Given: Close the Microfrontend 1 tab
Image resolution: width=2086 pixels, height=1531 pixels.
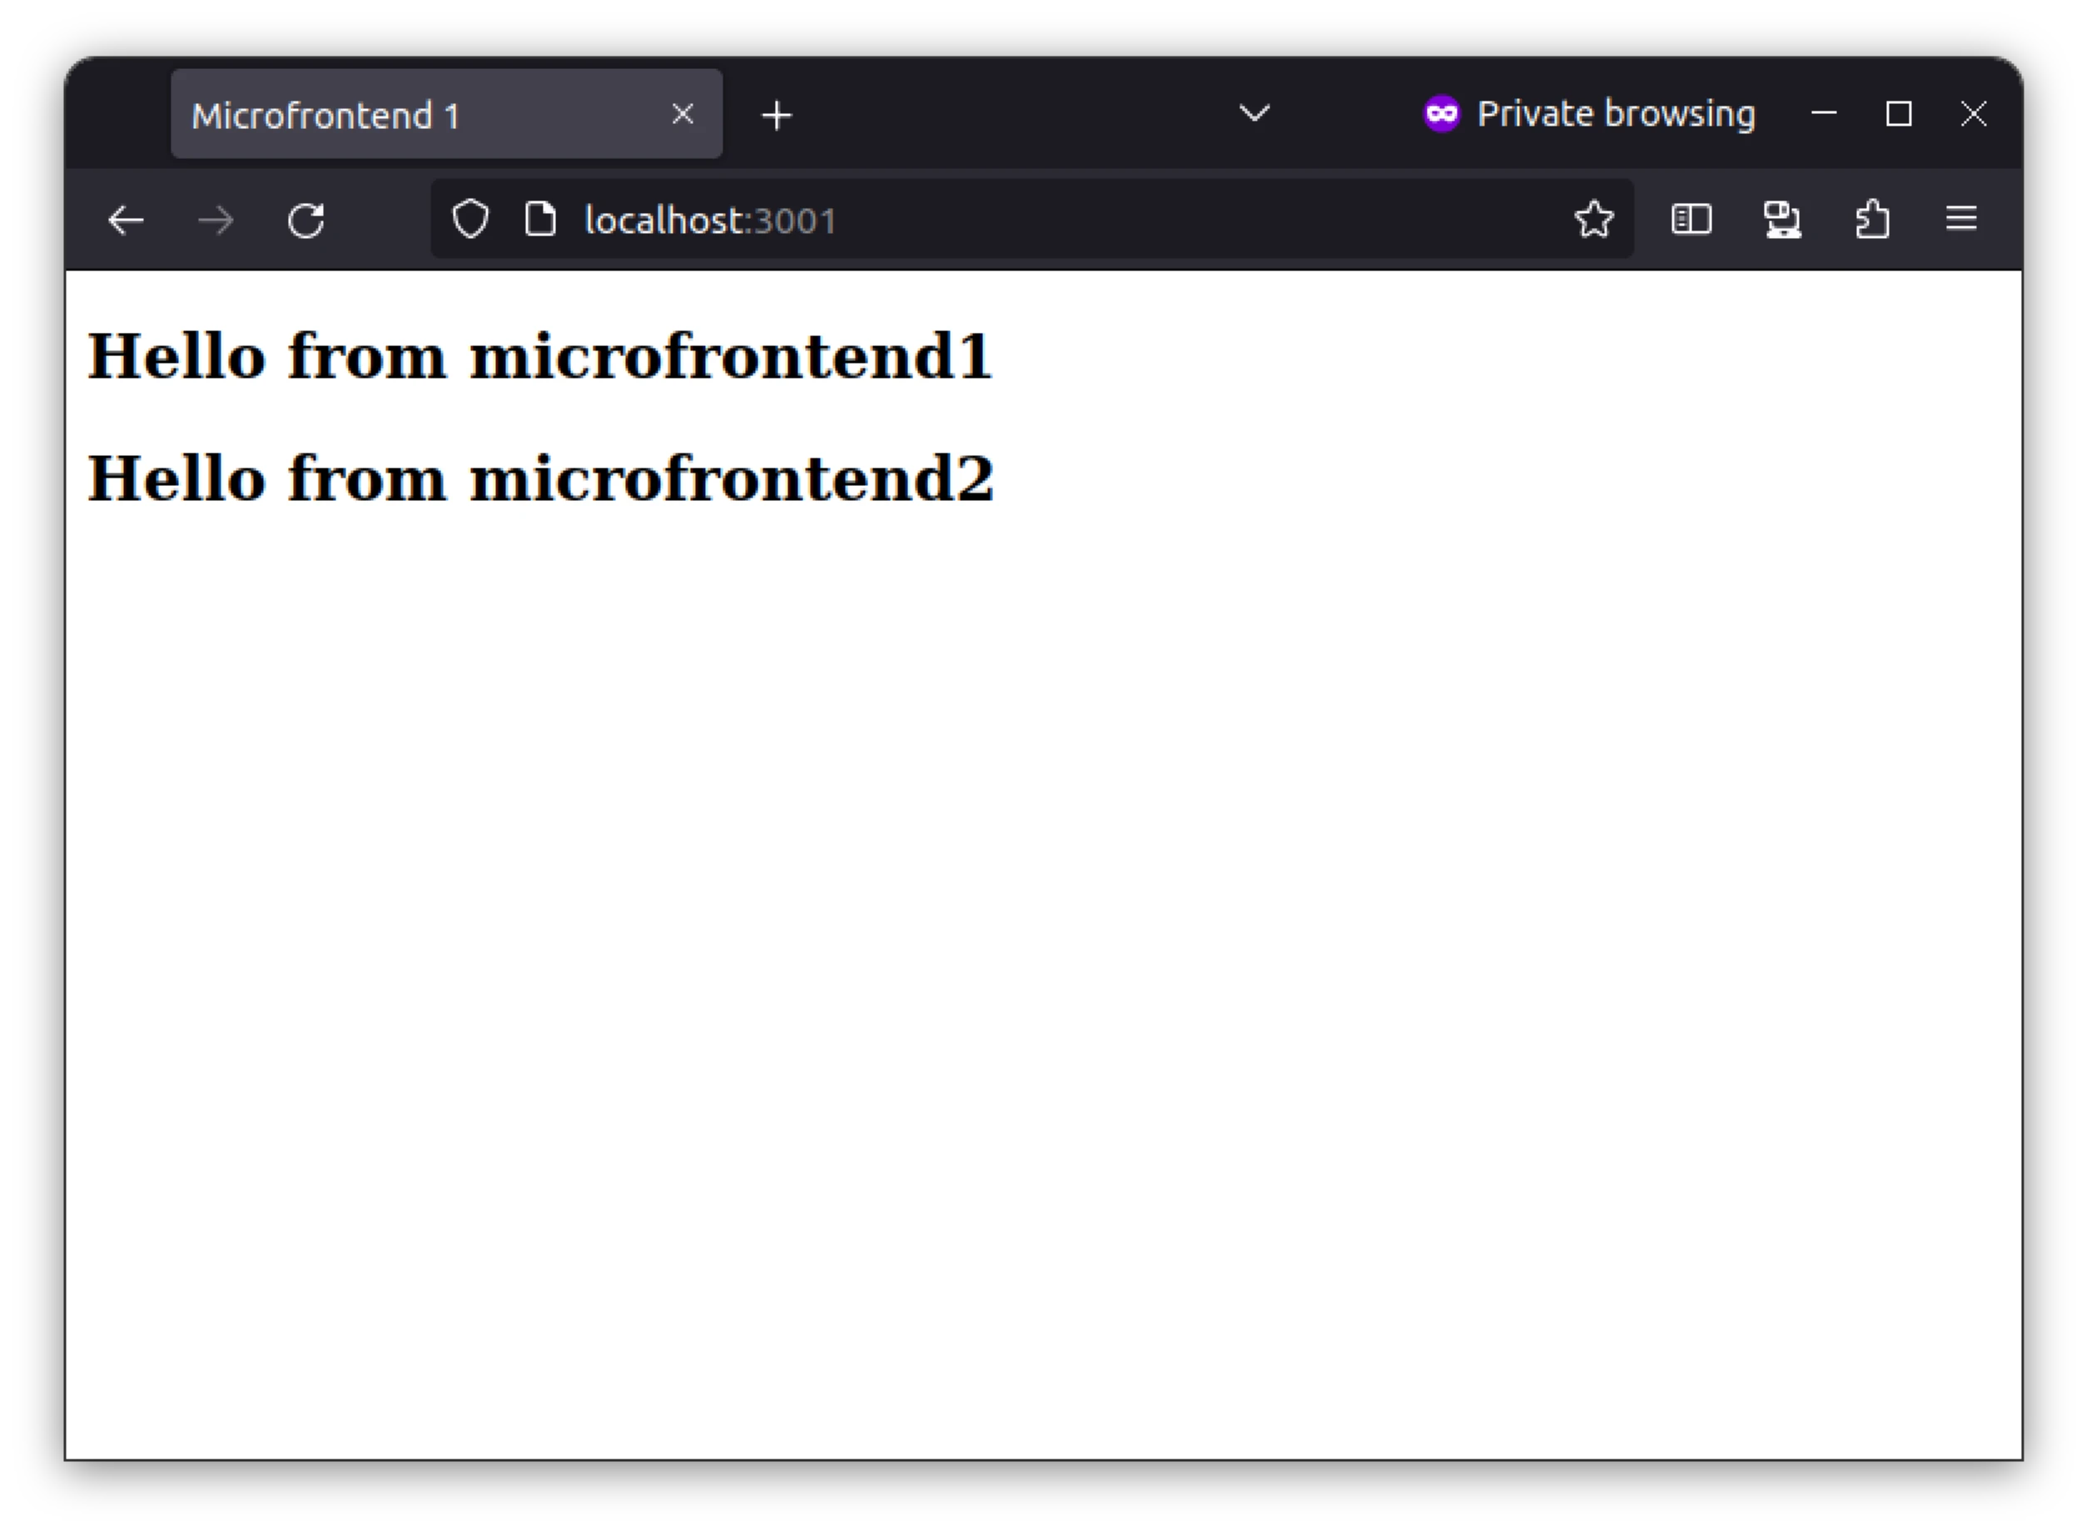Looking at the screenshot, I should pyautogui.click(x=682, y=115).
